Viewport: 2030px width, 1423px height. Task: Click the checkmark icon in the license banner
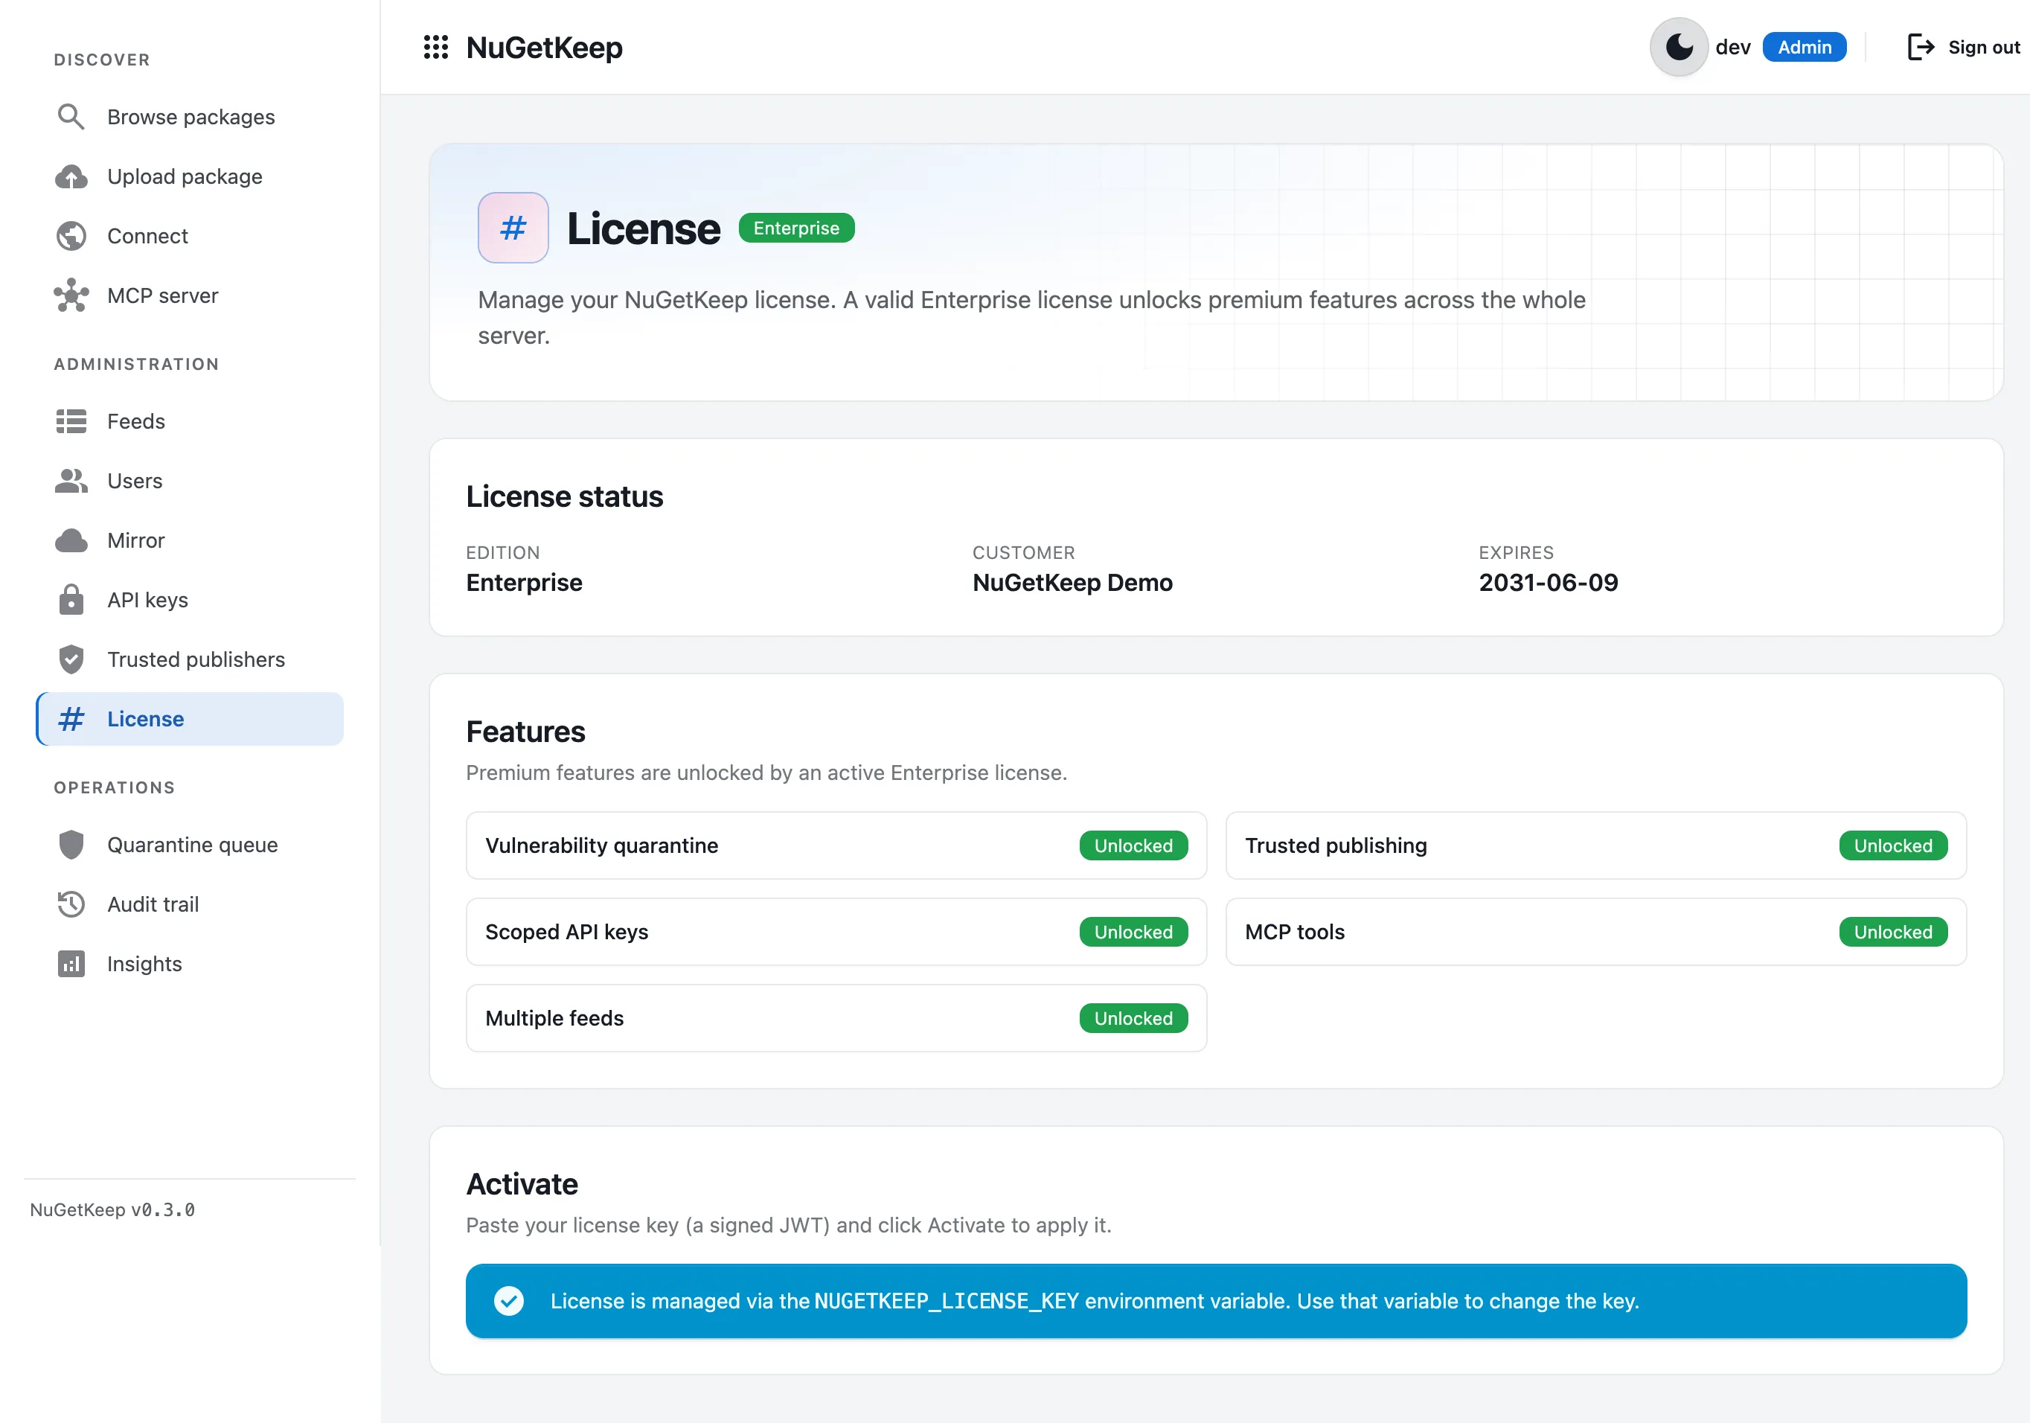[x=508, y=1301]
